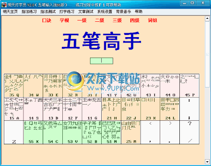Minimize the 明天打字员 window
The width and height of the screenshot is (211, 166).
(185, 3)
